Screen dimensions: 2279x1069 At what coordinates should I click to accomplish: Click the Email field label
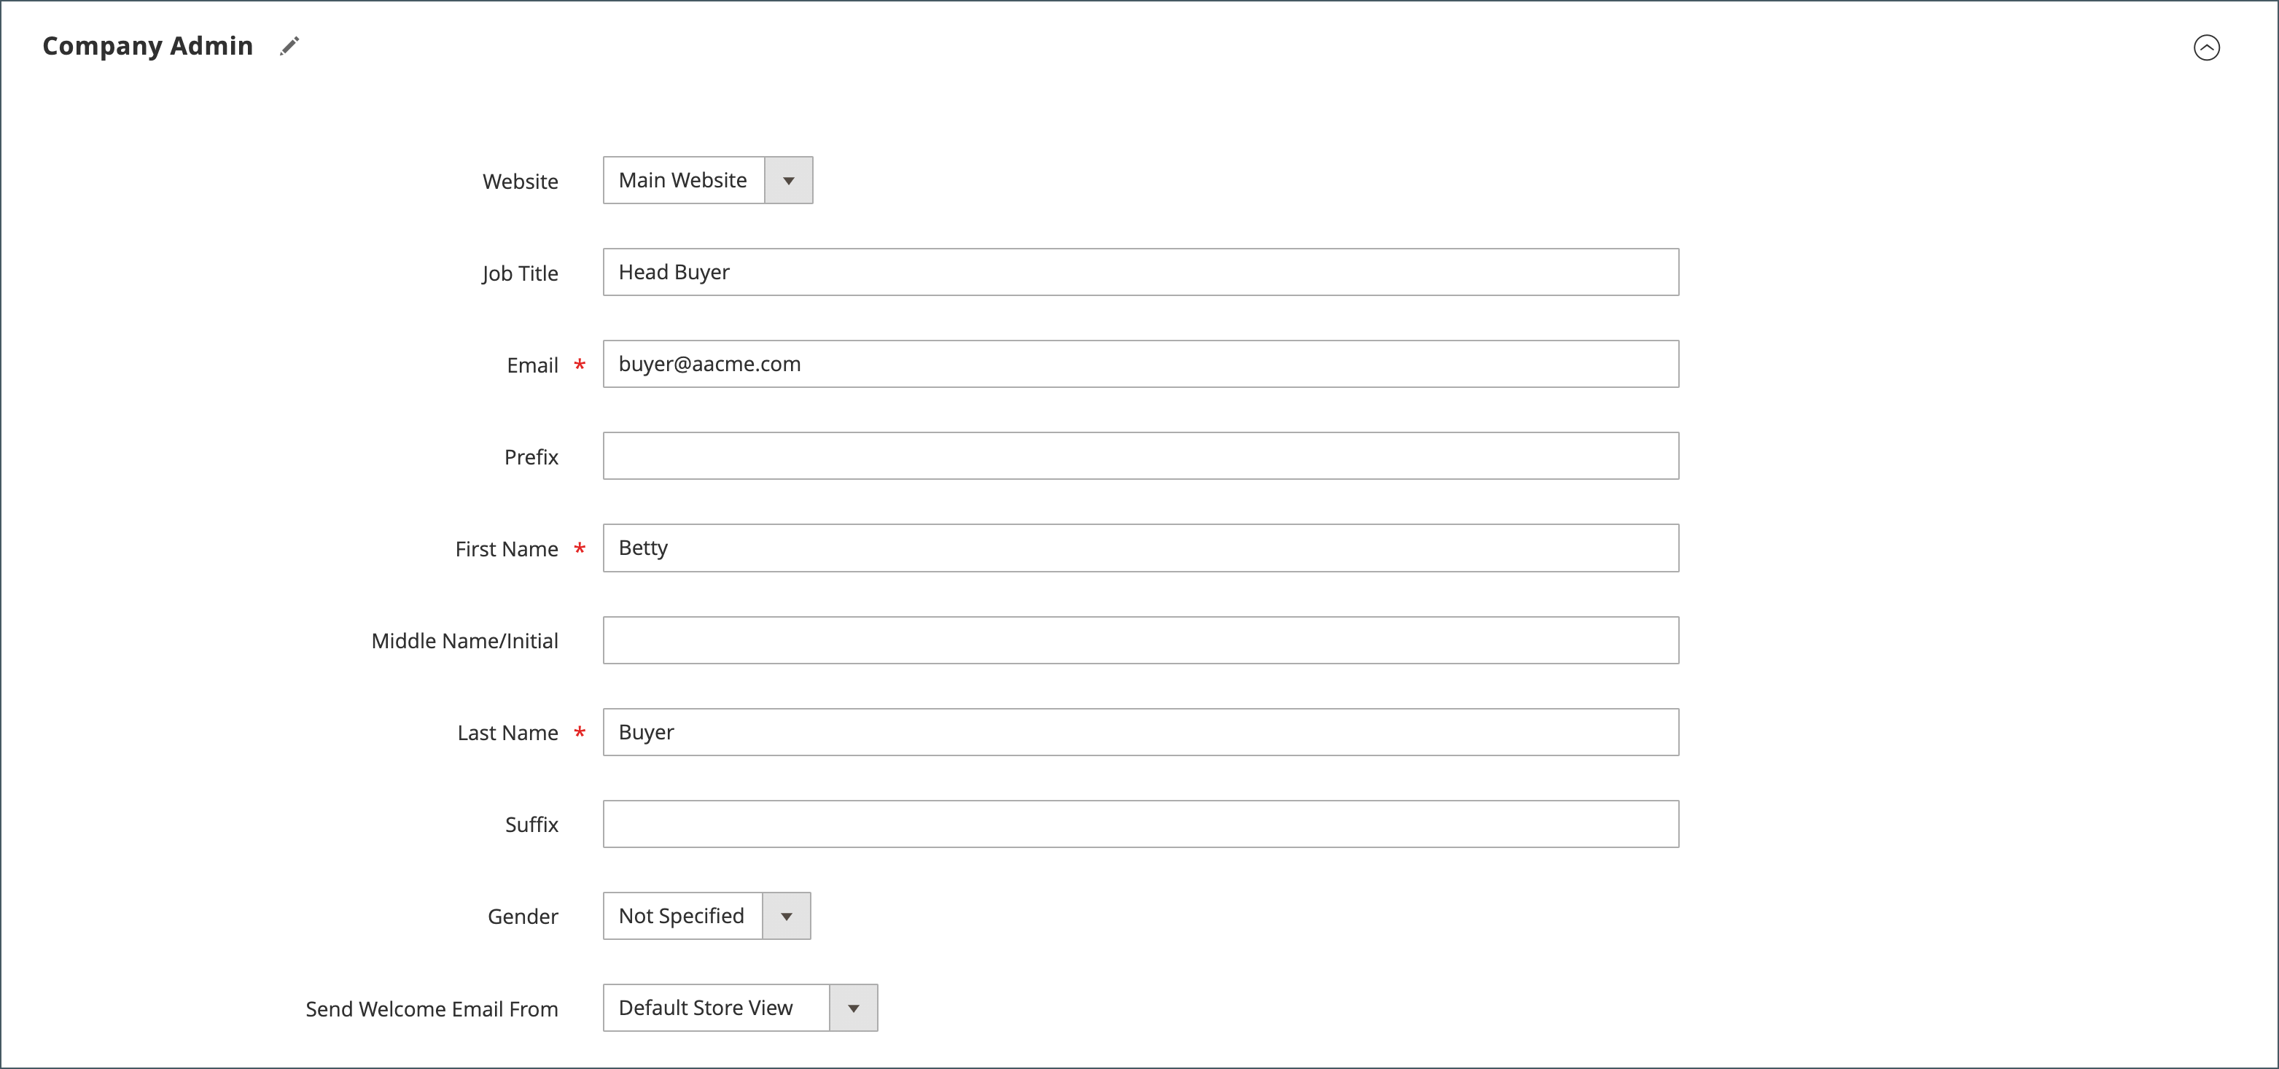point(533,365)
